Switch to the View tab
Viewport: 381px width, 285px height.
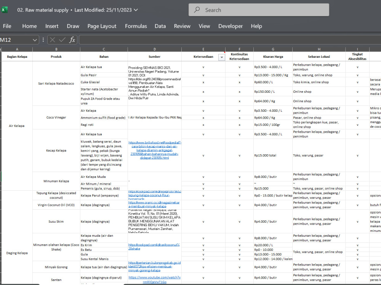click(204, 26)
